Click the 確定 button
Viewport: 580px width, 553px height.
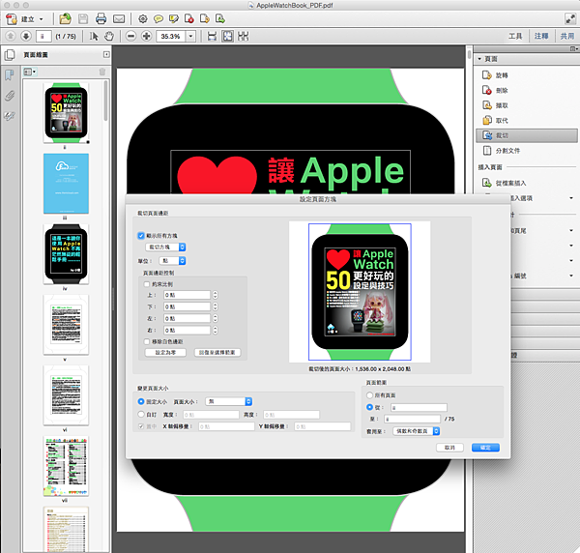click(x=485, y=448)
